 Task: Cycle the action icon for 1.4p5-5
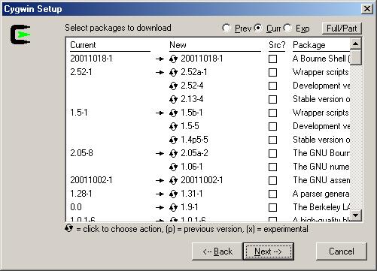173,140
